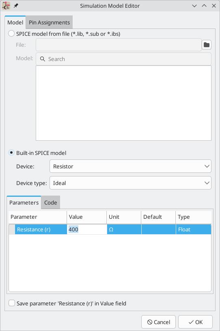Close the Simulation Model Editor dialog
Screen dimensions: 220x331
pos(214,6)
